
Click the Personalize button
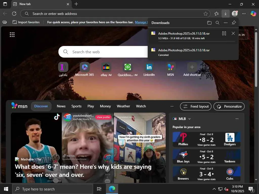(x=229, y=106)
